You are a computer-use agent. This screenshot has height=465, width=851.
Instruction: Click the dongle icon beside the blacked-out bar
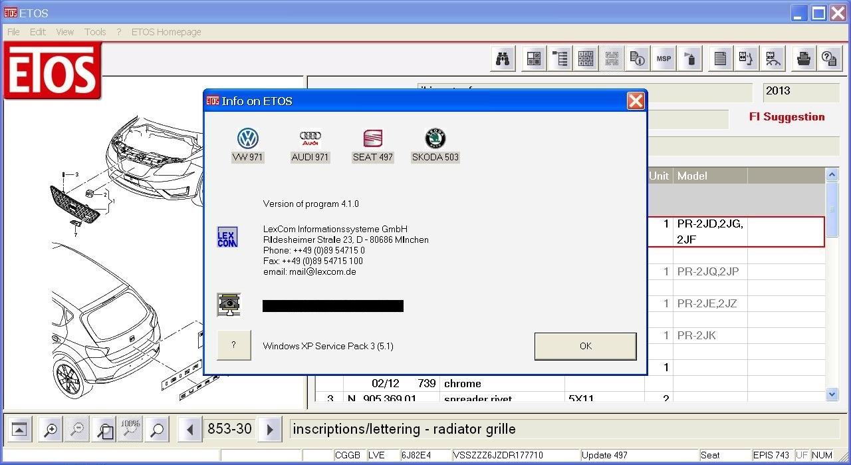[229, 305]
